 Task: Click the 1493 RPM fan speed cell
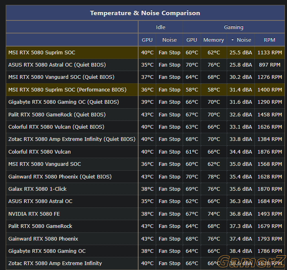[269, 214]
